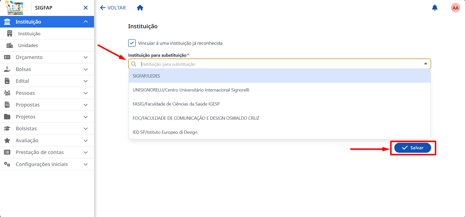Go back using the VOLTAR link
The image size is (465, 217).
[117, 8]
